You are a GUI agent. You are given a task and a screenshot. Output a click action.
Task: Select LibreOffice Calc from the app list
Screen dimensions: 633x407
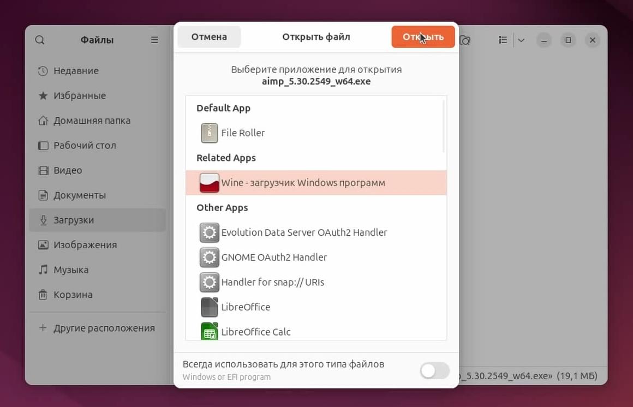(x=316, y=330)
